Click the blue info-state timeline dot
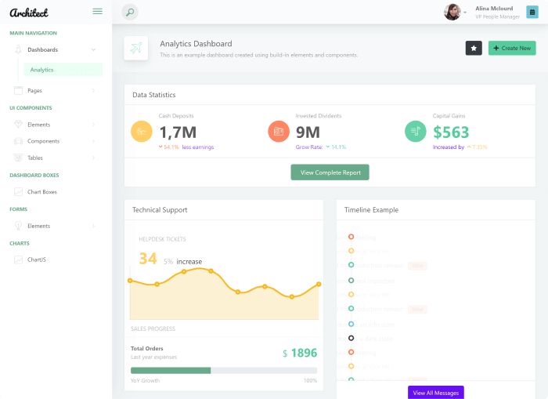The height and width of the screenshot is (399, 548). click(352, 324)
